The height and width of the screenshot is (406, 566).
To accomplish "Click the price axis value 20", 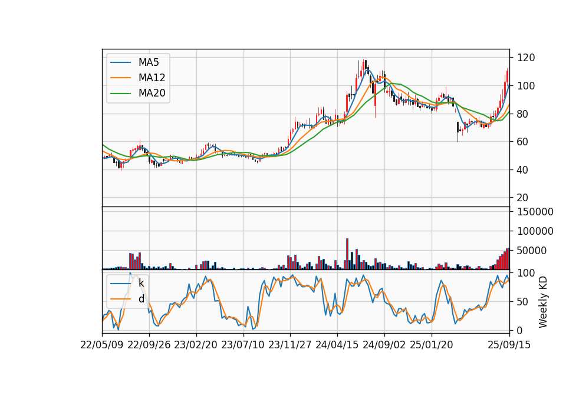I will click(x=523, y=198).
